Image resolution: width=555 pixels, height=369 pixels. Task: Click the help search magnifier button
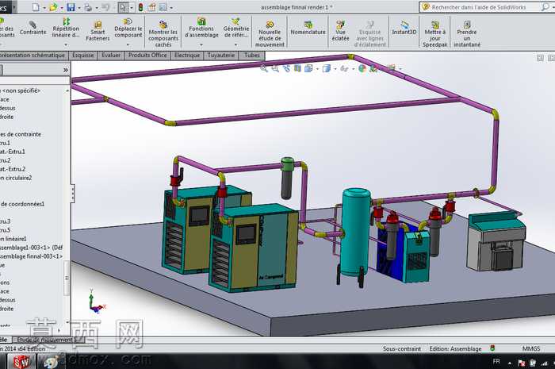click(545, 7)
